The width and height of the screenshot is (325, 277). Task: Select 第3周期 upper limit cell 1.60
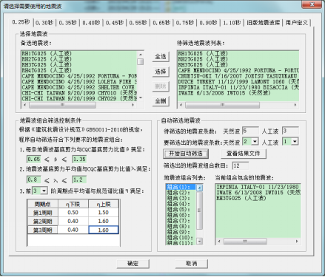(104, 230)
